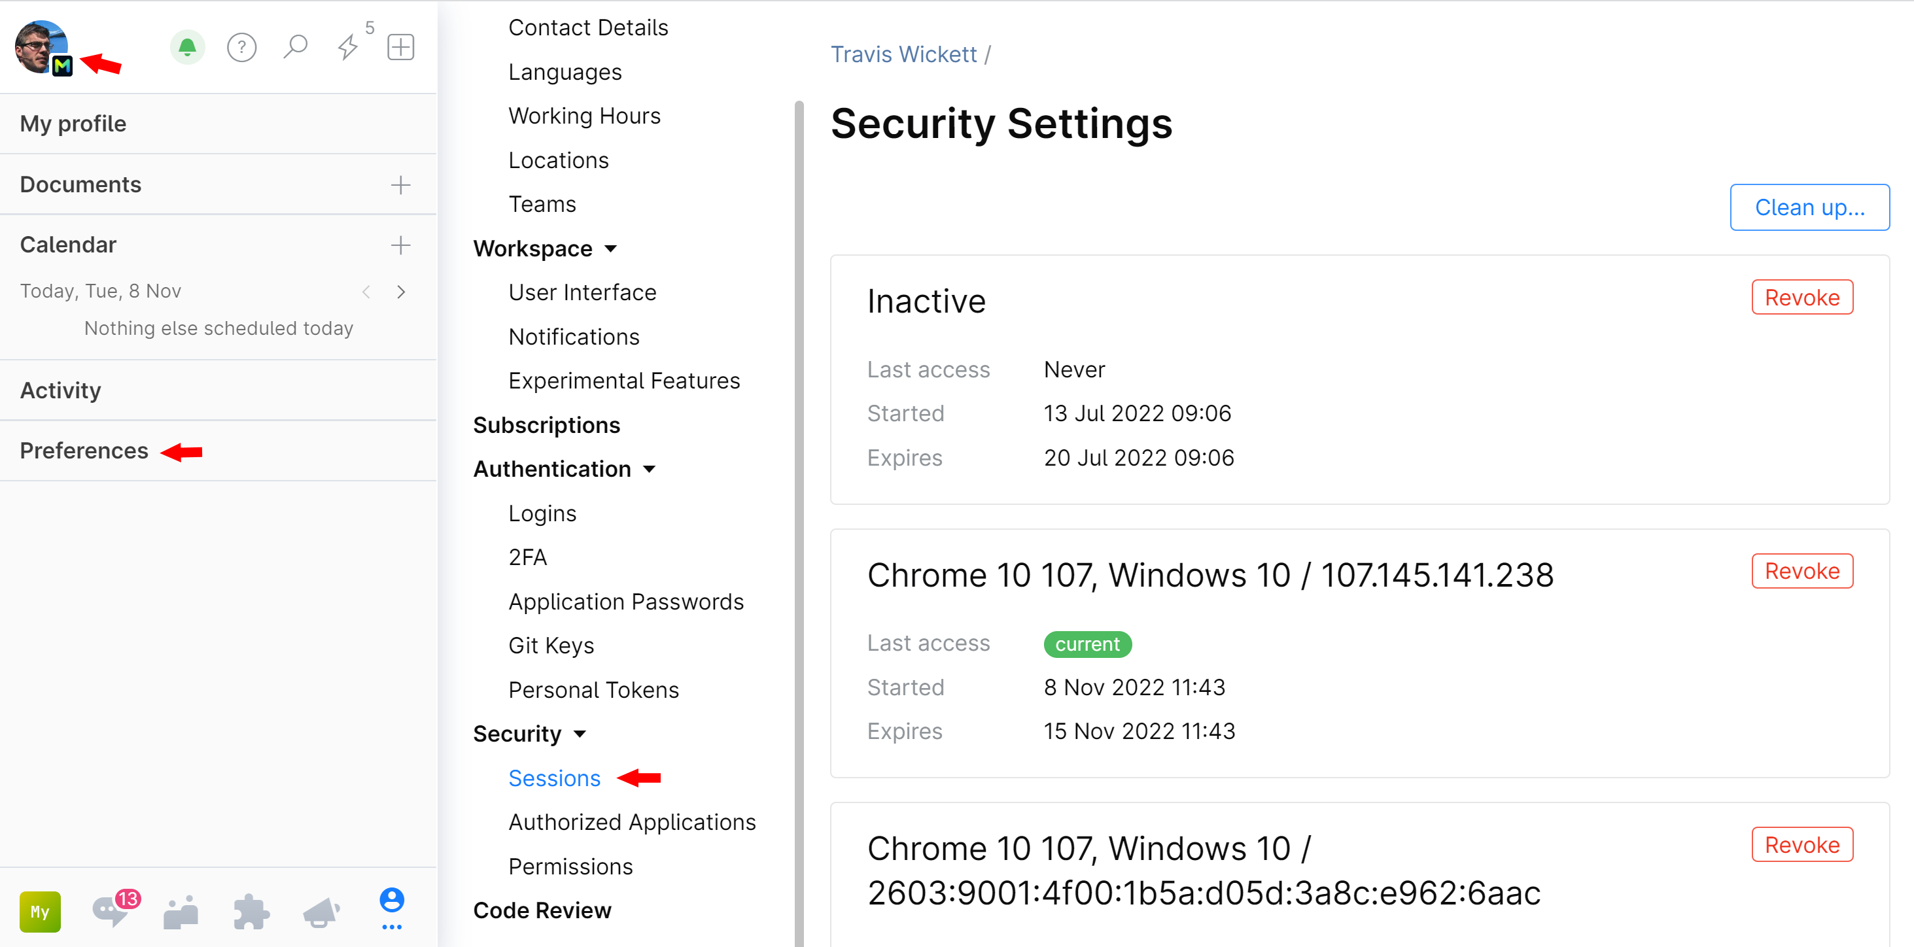Click the search magnifier icon
This screenshot has height=947, width=1914.
tap(295, 47)
